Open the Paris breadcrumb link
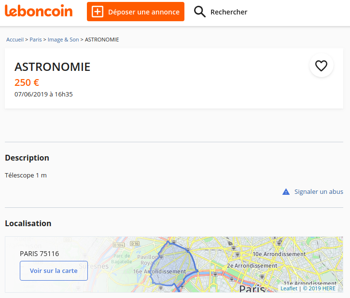Image resolution: width=350 pixels, height=298 pixels. click(x=36, y=40)
